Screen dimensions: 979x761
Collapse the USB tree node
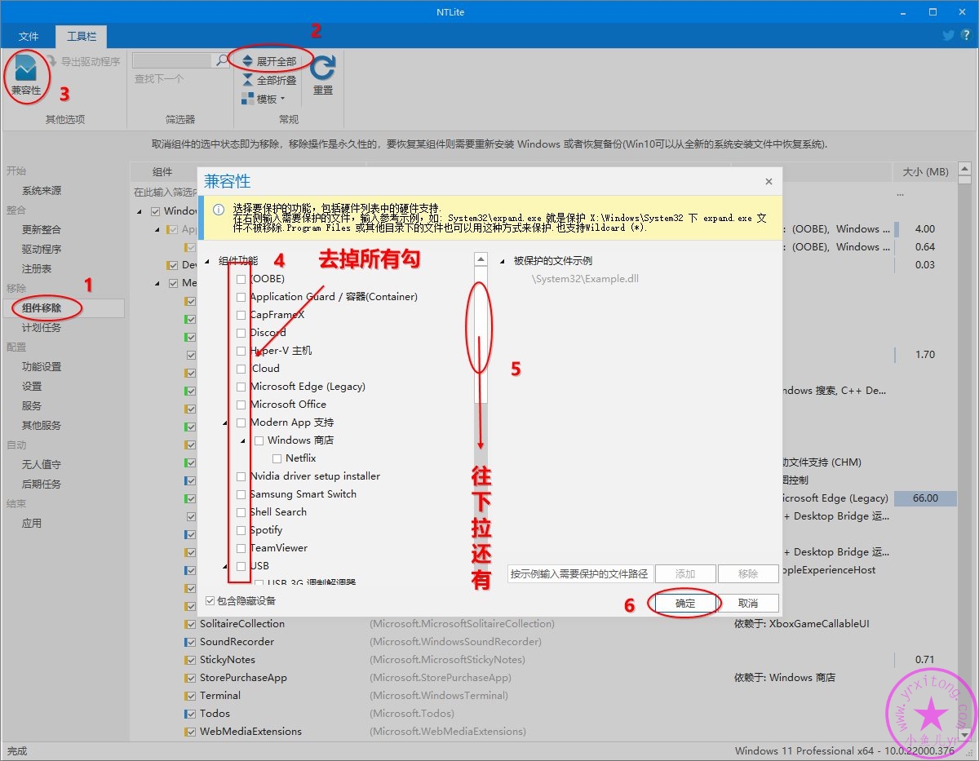coord(225,567)
